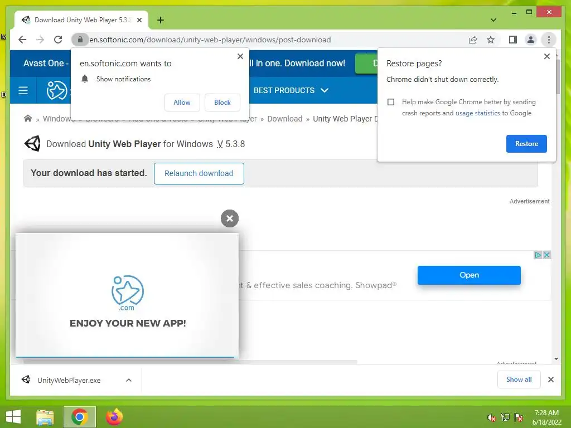Launch Firefox from the taskbar

[x=114, y=417]
